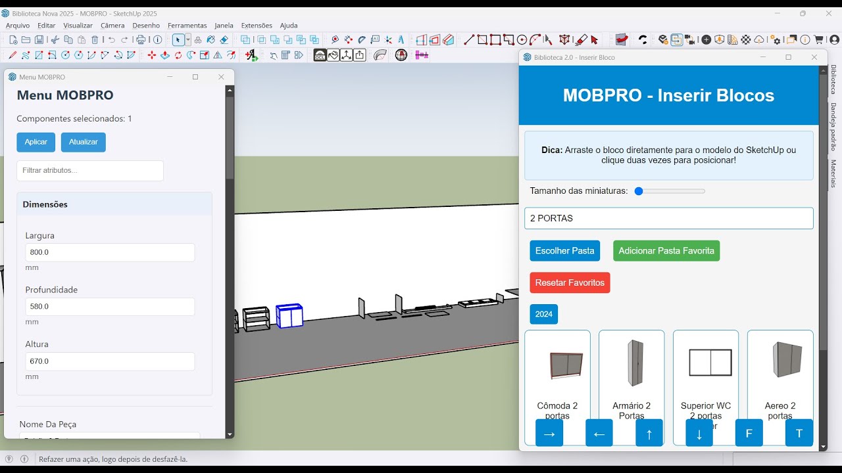Open the Visualizar menu

tap(78, 26)
